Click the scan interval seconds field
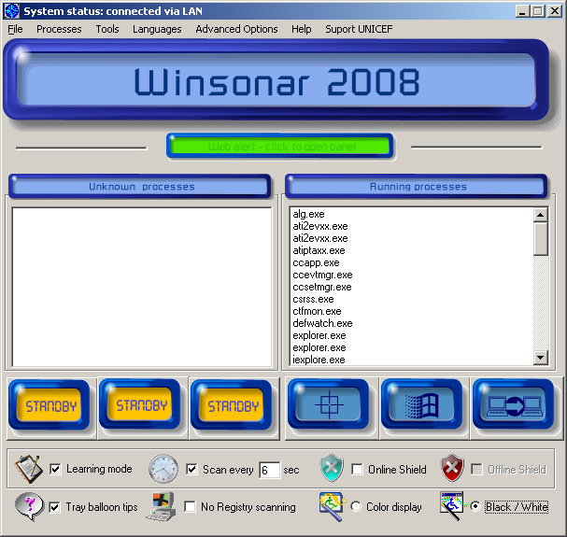The image size is (567, 537). click(x=269, y=470)
